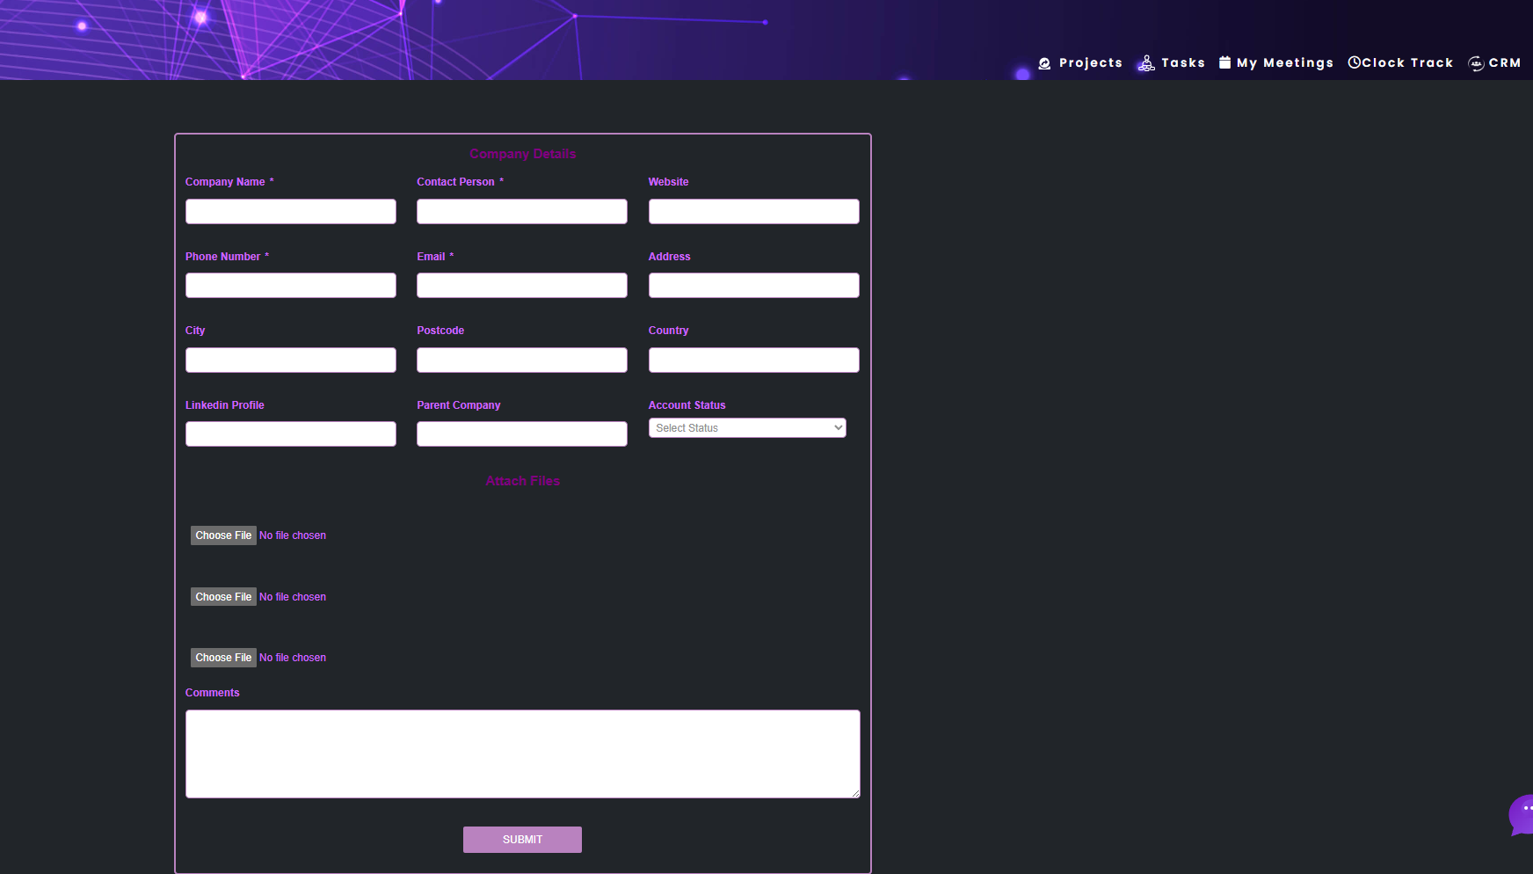The image size is (1533, 874).
Task: Click the first Choose File button
Action: (x=223, y=535)
